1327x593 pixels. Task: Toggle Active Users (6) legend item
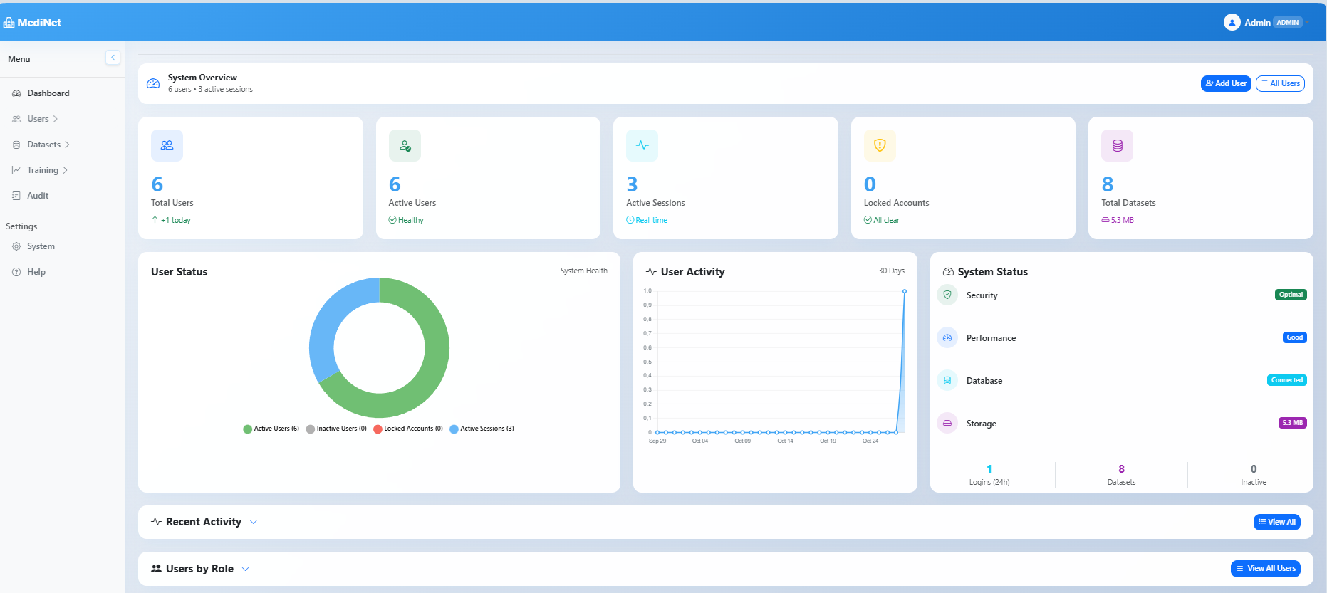pyautogui.click(x=271, y=429)
